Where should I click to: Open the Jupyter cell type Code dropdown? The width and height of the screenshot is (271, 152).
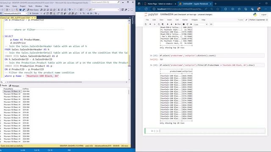[201, 24]
